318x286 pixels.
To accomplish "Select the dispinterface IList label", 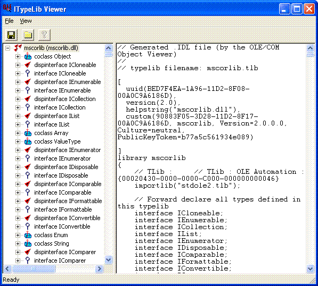I will pyautogui.click(x=57, y=116).
